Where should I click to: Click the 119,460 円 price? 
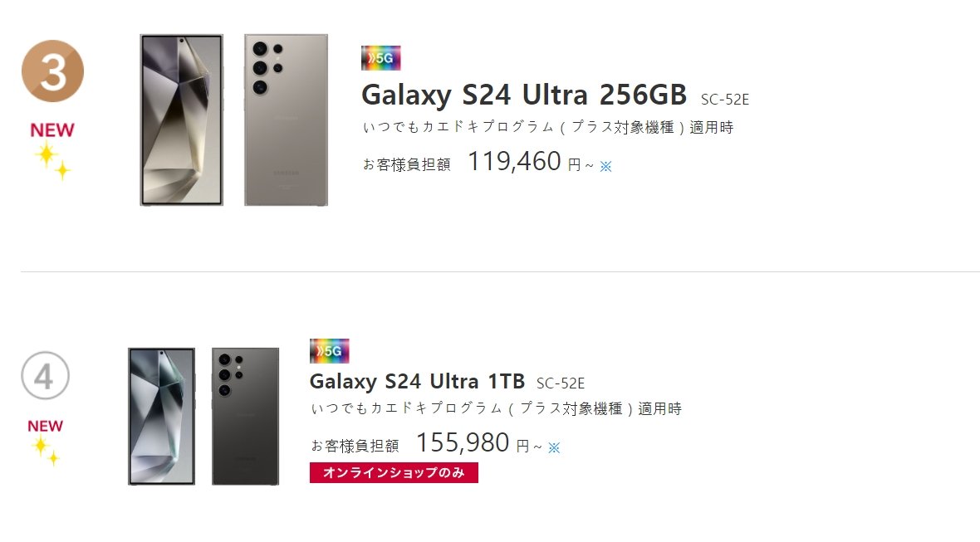[515, 162]
